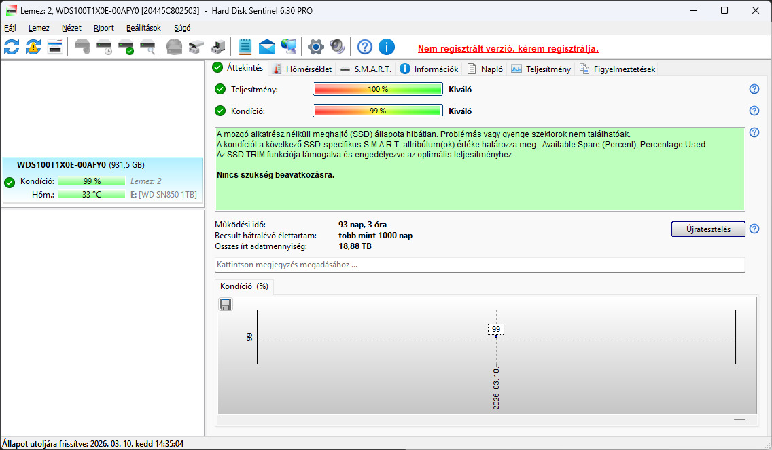Click the Működési idő label

click(241, 225)
